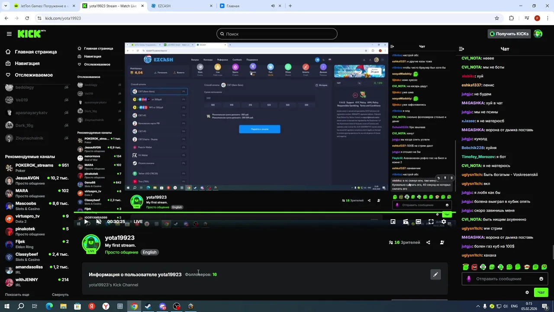
Task: Click the stream progress bar
Action: tap(264, 212)
